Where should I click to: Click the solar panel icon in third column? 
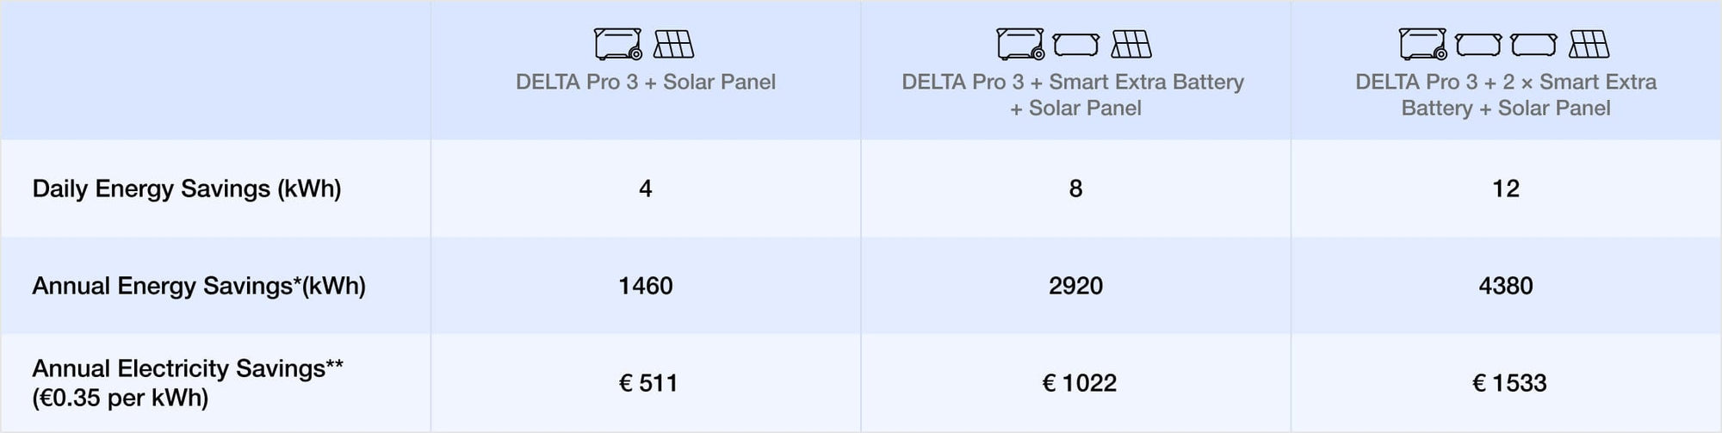point(1589,44)
